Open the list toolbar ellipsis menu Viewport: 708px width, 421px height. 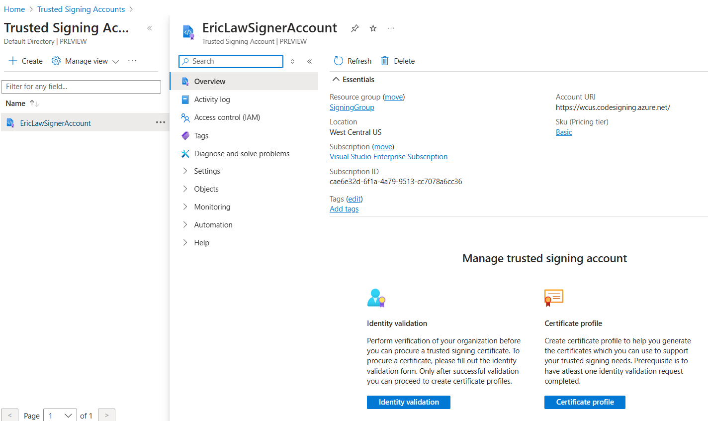point(132,61)
